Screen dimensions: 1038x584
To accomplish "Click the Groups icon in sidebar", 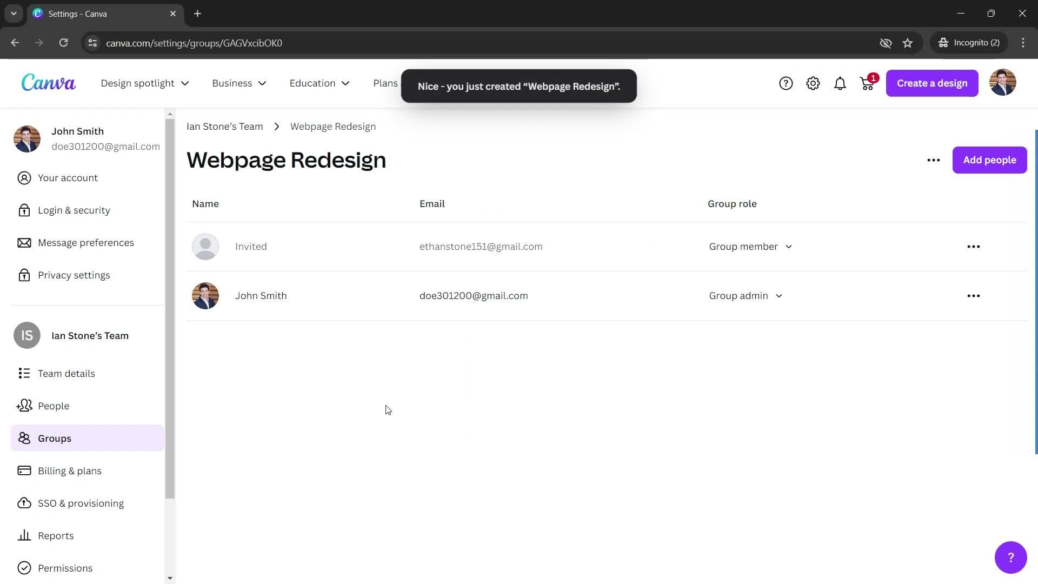I will tap(24, 438).
